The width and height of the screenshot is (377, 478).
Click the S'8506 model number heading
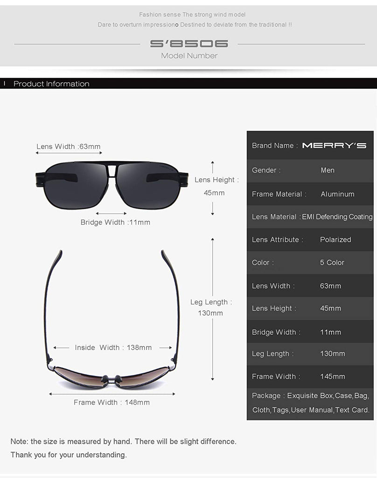coord(189,44)
